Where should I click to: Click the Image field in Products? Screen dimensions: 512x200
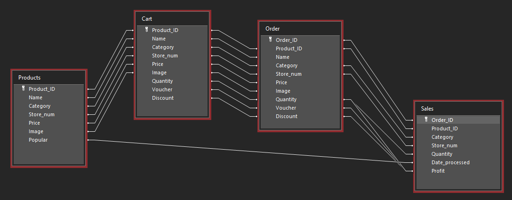pos(36,131)
